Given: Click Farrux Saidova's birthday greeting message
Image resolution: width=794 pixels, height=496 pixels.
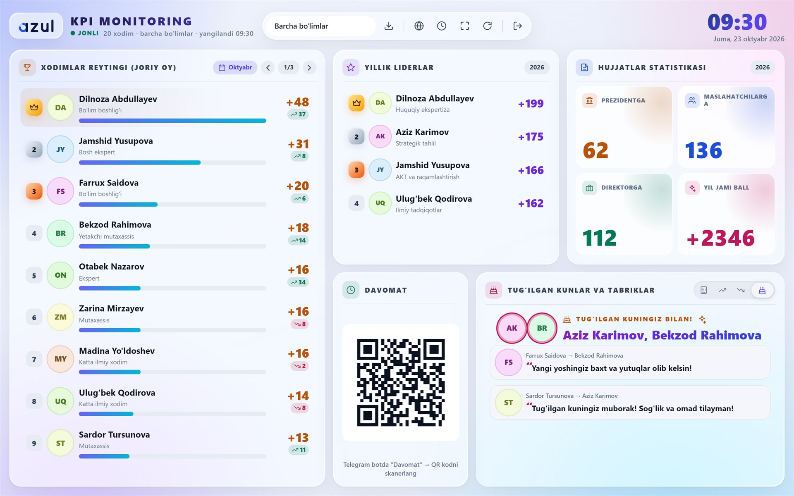Looking at the screenshot, I should tap(630, 362).
